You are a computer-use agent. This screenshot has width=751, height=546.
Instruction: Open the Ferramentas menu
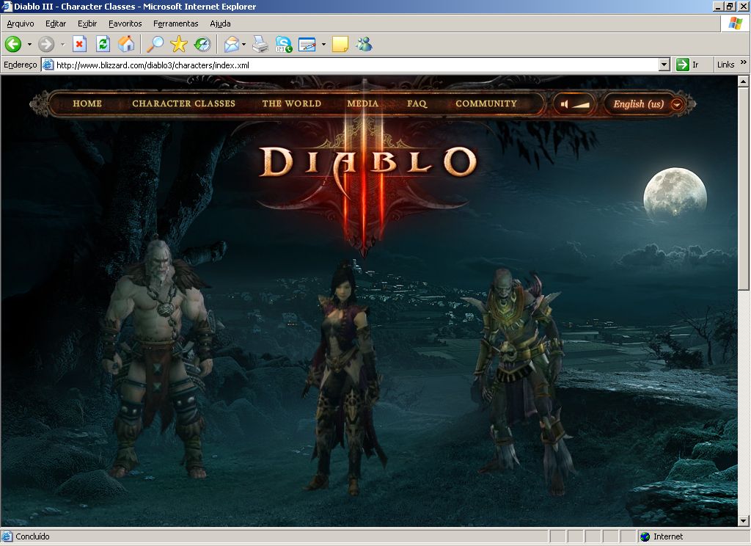point(175,23)
